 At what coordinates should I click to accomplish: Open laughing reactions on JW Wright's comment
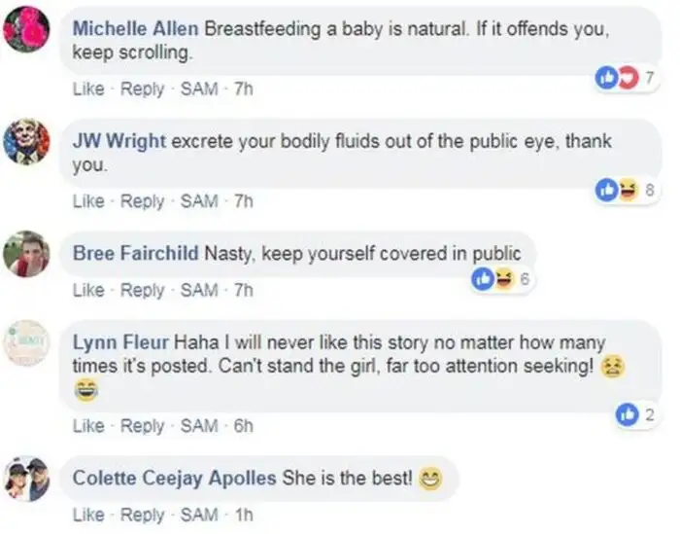point(625,190)
